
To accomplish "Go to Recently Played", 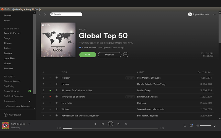I will pos(12,33).
